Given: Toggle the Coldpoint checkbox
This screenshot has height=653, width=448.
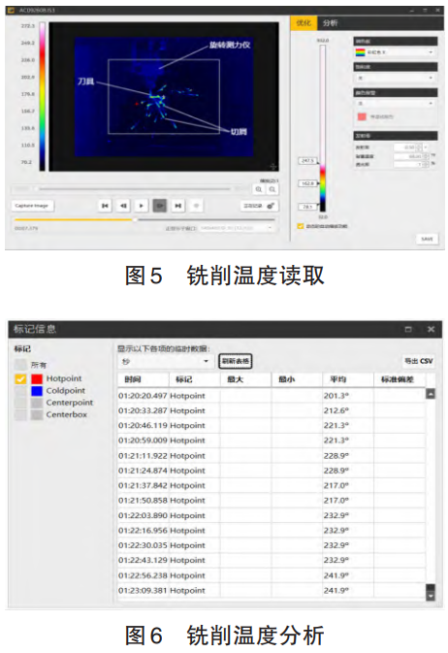Looking at the screenshot, I should pyautogui.click(x=20, y=391).
